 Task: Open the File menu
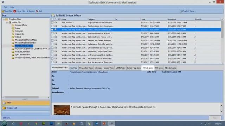(x=5, y=7)
